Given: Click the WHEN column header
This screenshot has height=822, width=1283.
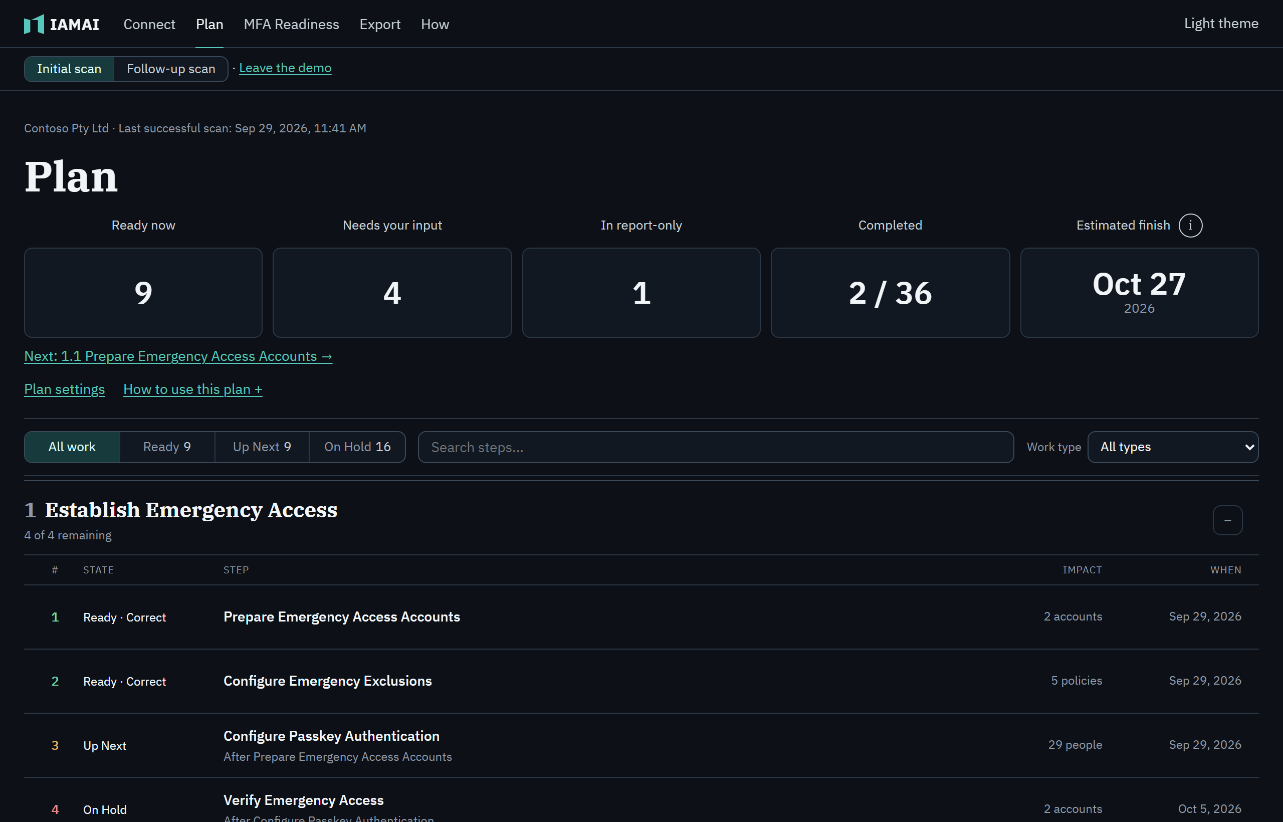Looking at the screenshot, I should tap(1225, 569).
